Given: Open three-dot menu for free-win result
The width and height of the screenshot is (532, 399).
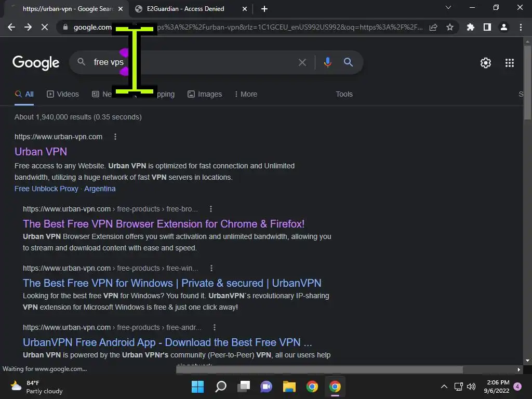Looking at the screenshot, I should [x=211, y=269].
